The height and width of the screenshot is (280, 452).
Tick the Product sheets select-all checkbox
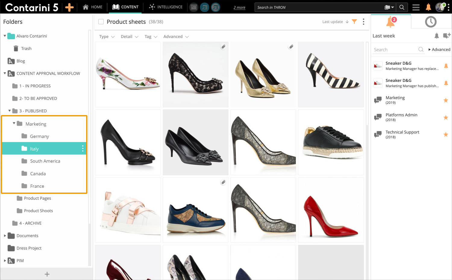pyautogui.click(x=101, y=22)
